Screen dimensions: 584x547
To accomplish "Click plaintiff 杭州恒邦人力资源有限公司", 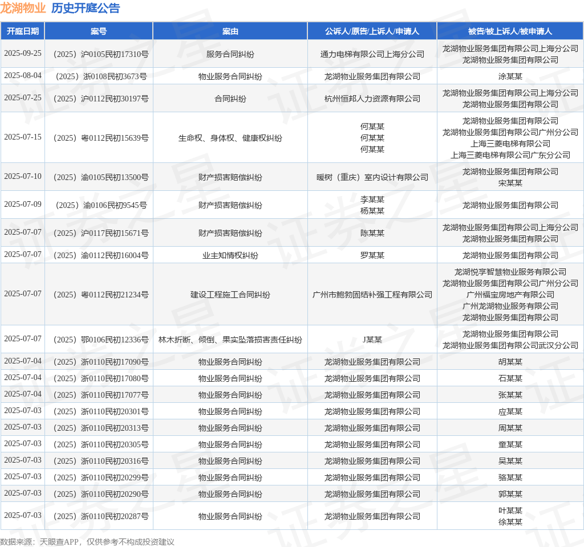I will click(x=372, y=99).
